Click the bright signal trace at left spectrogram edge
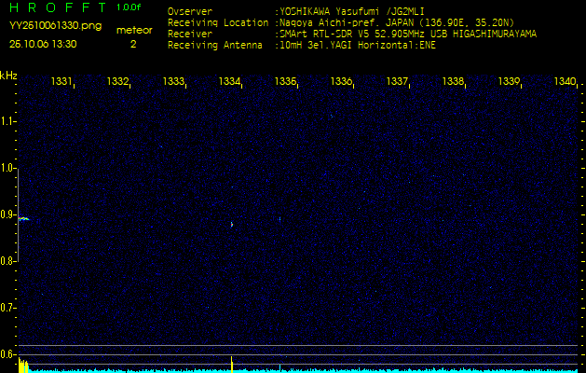 coord(23,218)
